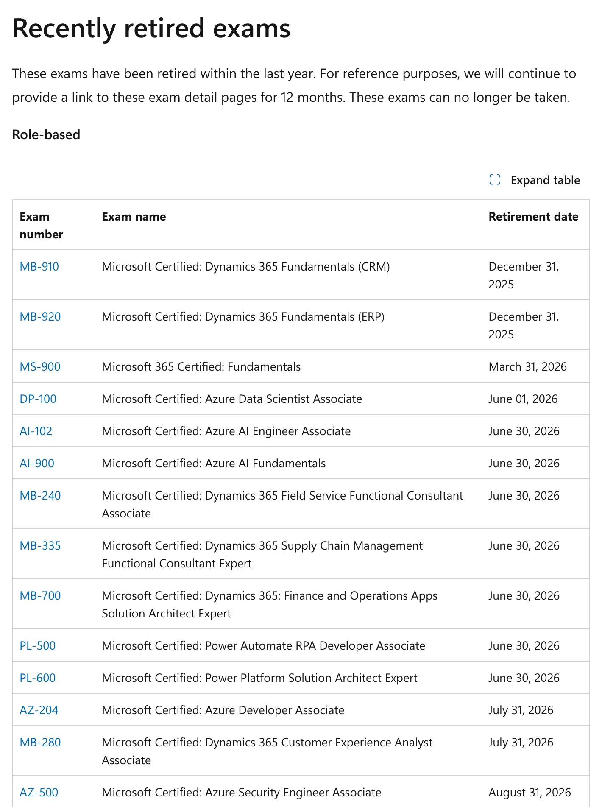Click MB-910's December 31, 2025 date
602x807 pixels.
point(524,275)
